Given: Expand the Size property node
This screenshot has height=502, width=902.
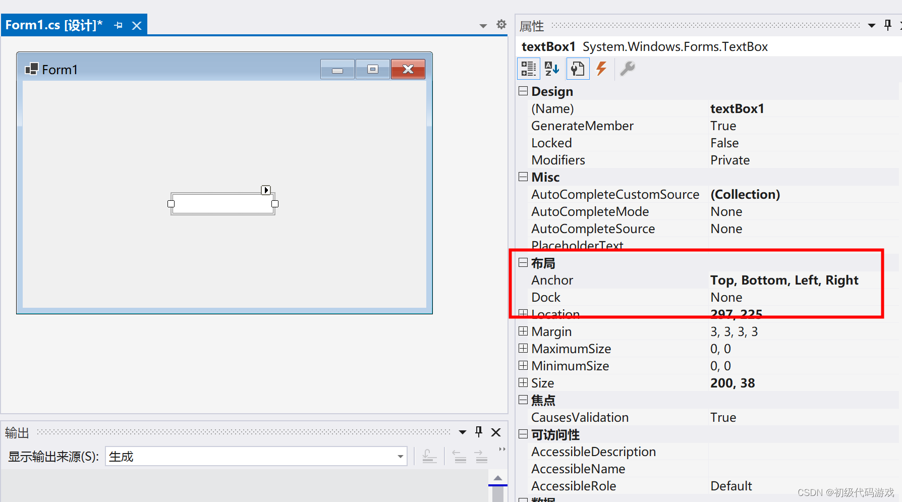Looking at the screenshot, I should pyautogui.click(x=523, y=383).
